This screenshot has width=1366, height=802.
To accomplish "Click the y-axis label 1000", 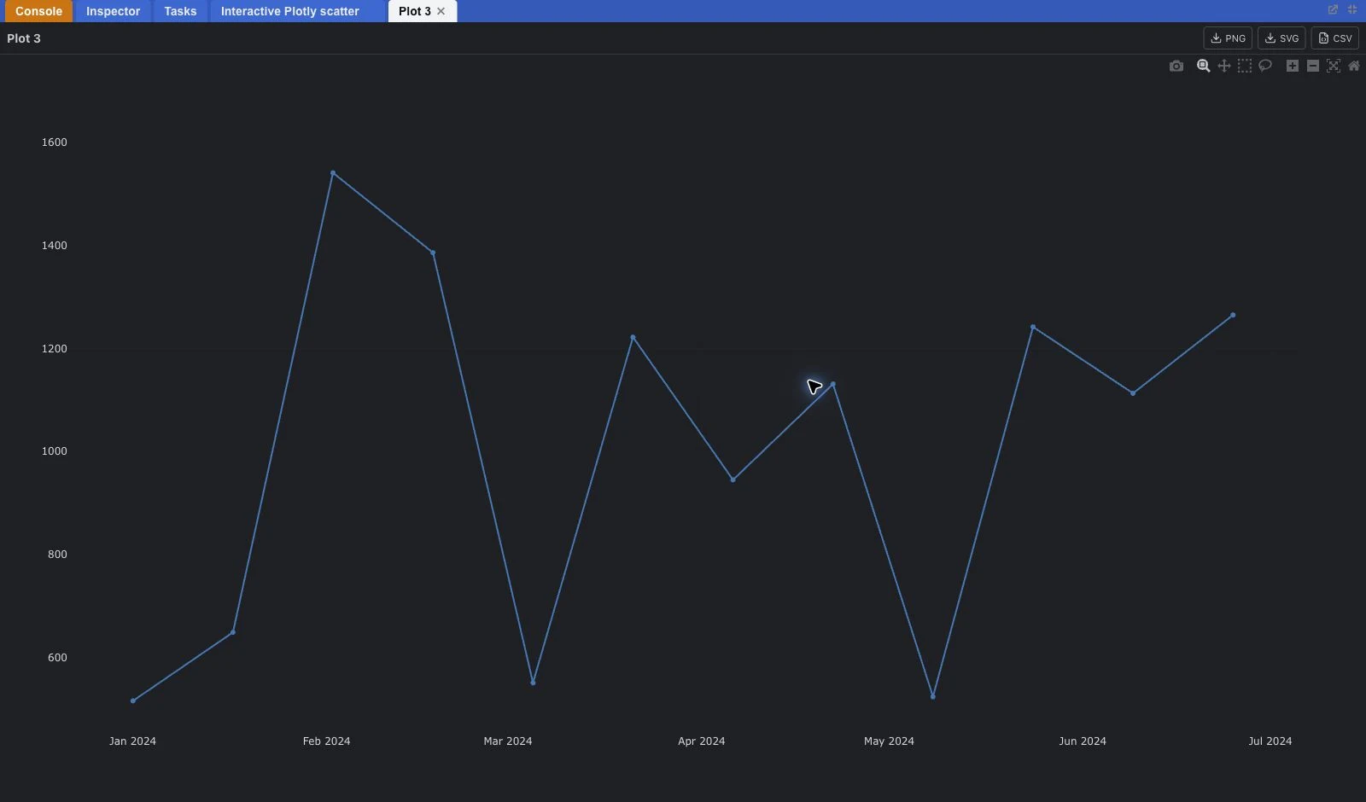I will tap(55, 451).
